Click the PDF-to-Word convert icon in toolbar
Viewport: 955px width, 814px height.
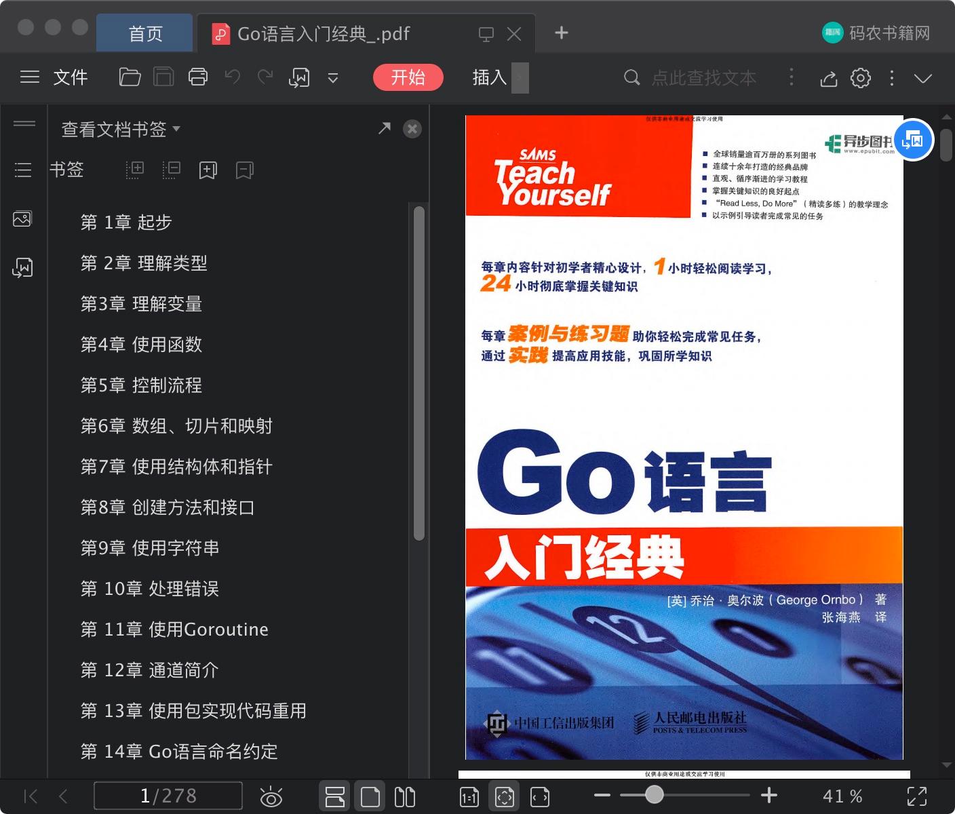(299, 77)
